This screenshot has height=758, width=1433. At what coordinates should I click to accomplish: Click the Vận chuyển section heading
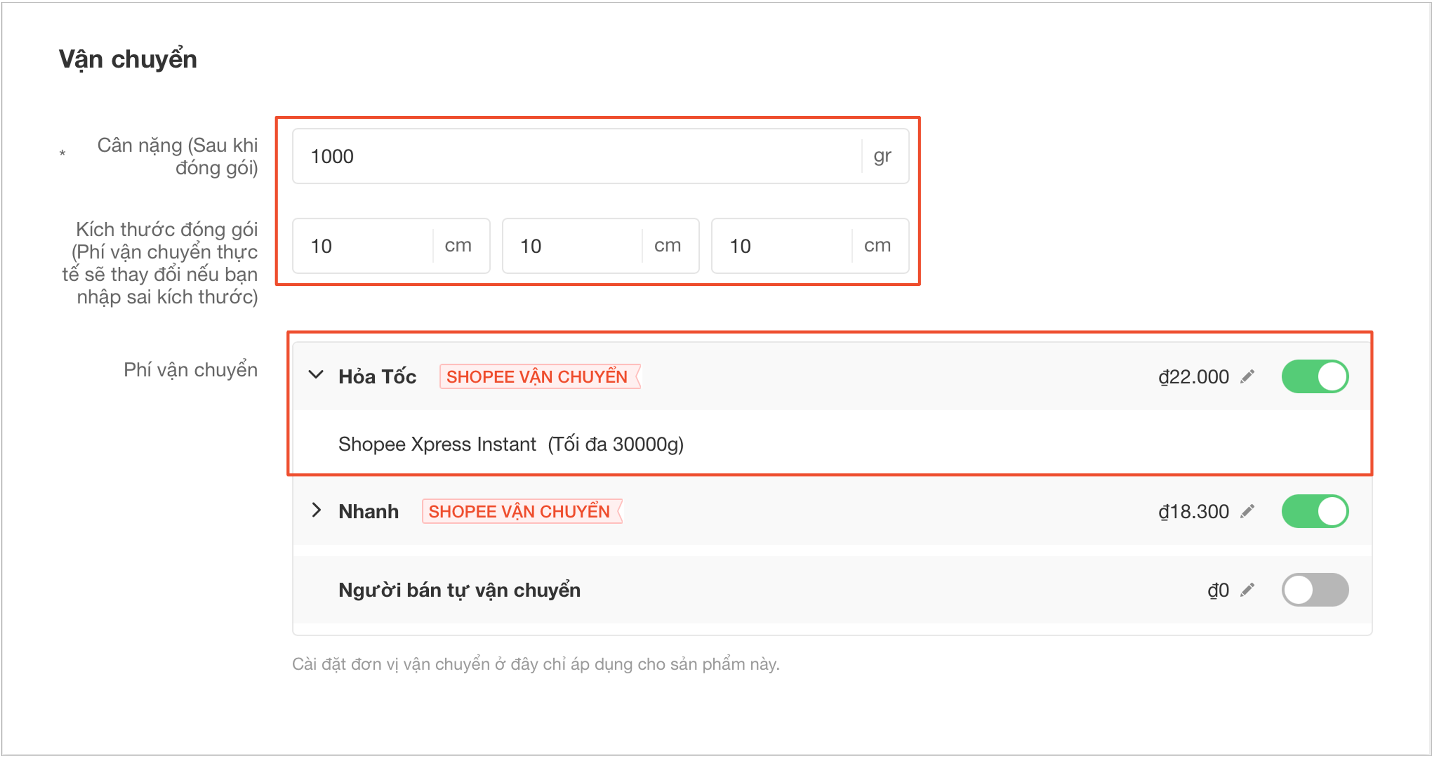tap(128, 59)
